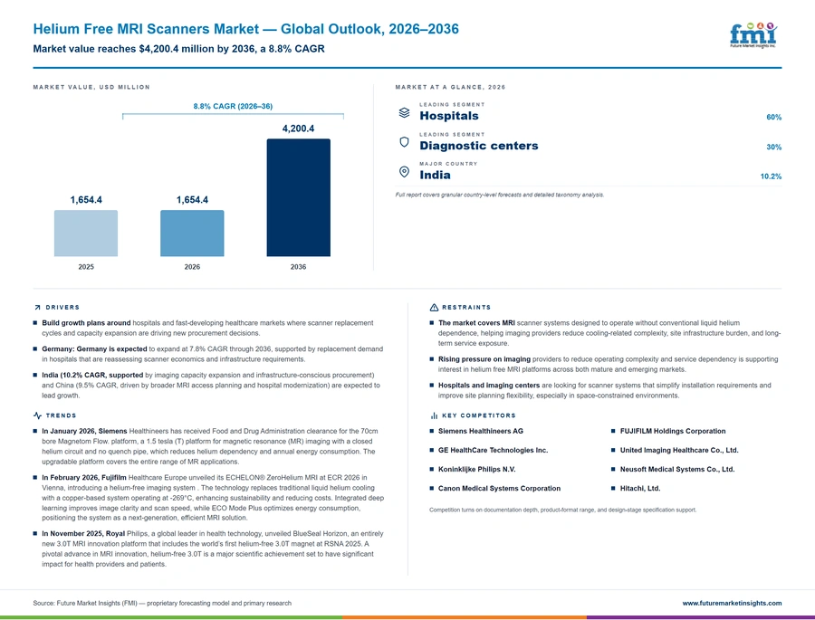Click the Competition turns on documentation depth note
815x620 pixels.
563,510
